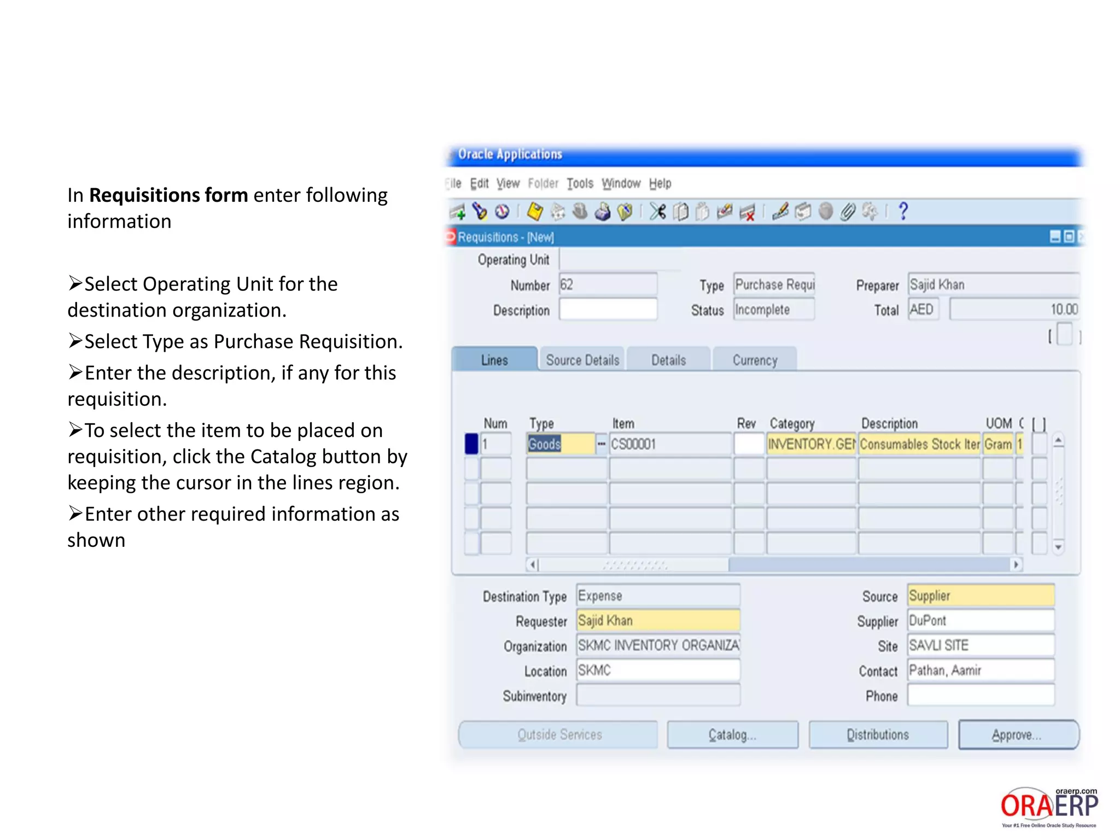Click the Find flashlight icon
This screenshot has height=840, width=1120.
pyautogui.click(x=480, y=212)
